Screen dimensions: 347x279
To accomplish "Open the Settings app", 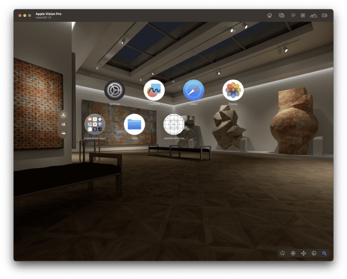I will (x=115, y=90).
